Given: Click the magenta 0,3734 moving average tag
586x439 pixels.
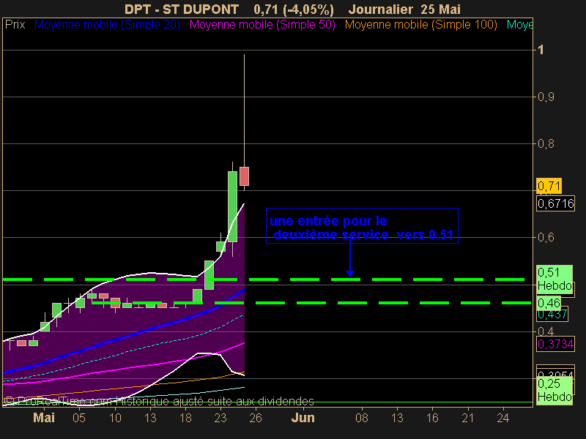Looking at the screenshot, I should [x=555, y=344].
